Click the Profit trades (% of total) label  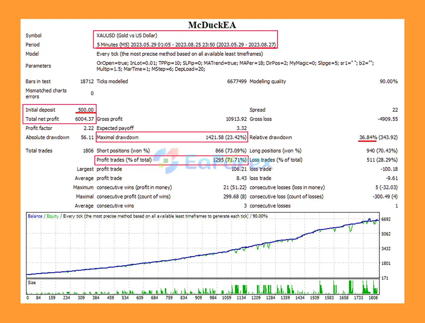[124, 160]
